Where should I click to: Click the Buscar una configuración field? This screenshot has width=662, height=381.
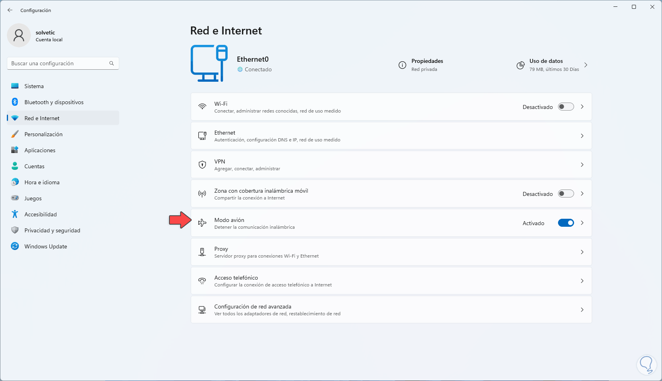[x=58, y=63]
